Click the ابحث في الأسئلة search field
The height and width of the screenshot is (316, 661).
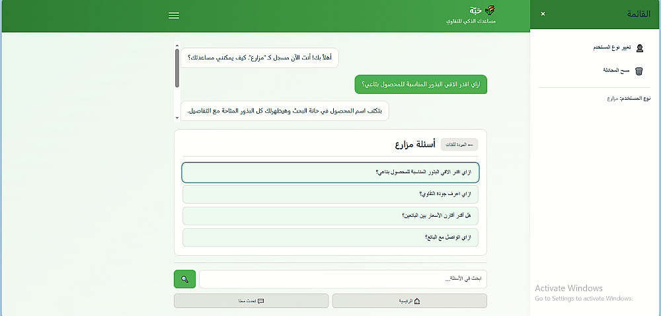click(x=342, y=279)
